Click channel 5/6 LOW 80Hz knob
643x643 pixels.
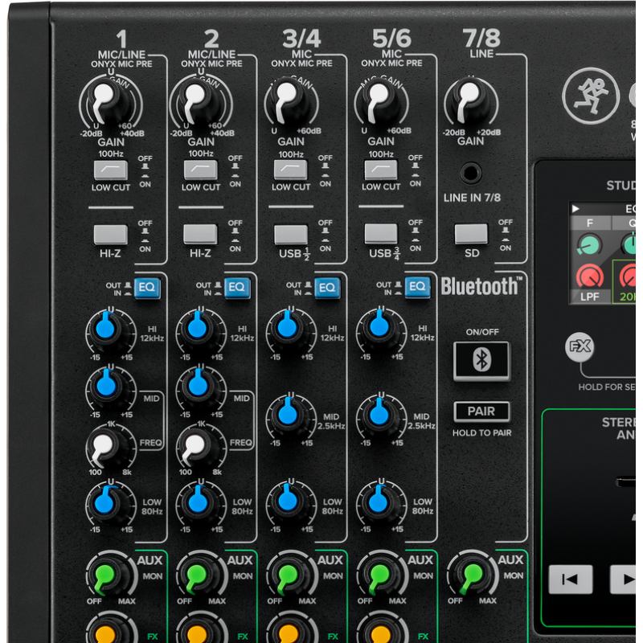click(x=377, y=502)
